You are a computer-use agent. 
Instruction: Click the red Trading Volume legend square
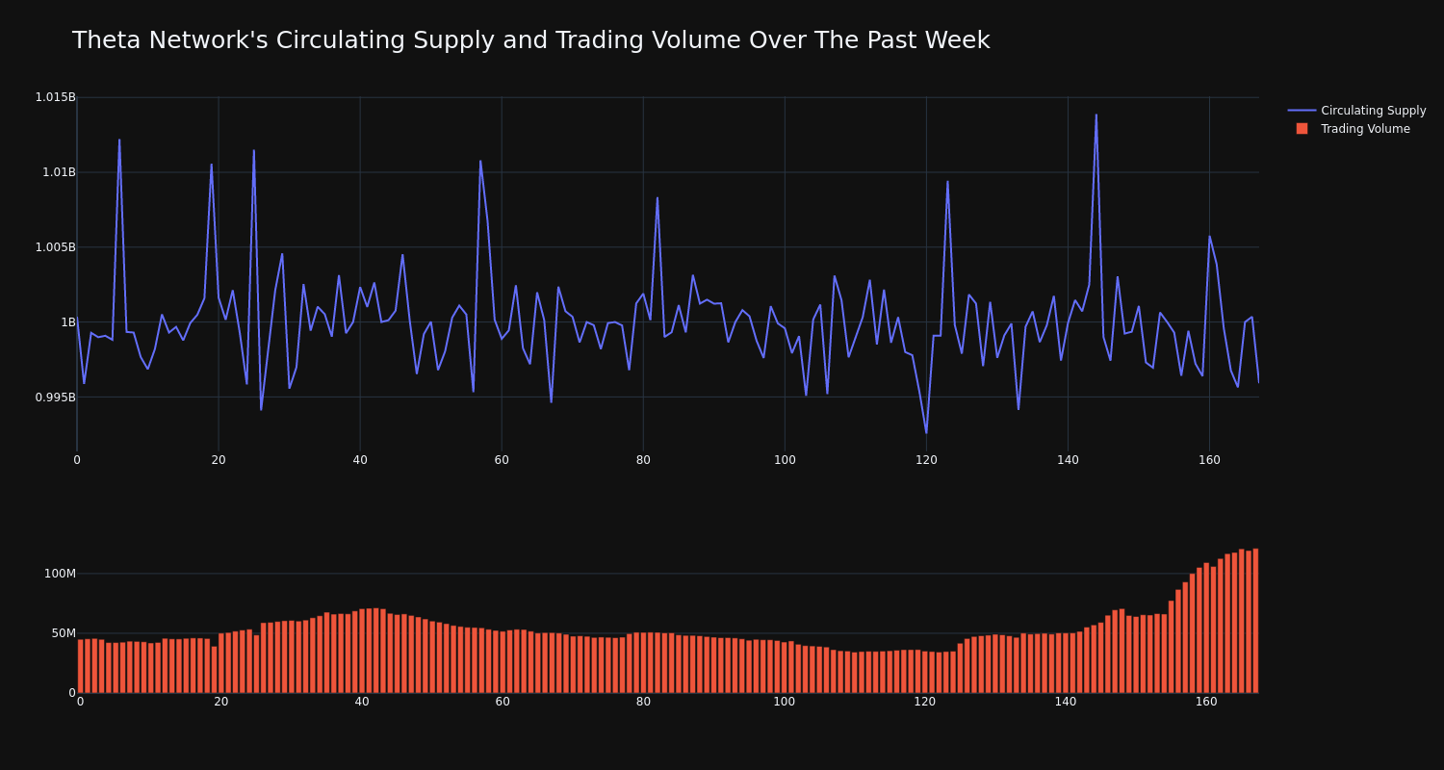pos(1302,129)
